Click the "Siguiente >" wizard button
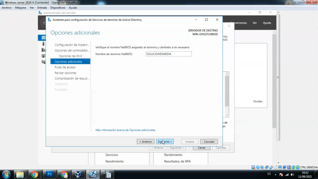The image size is (318, 179). tap(165, 141)
